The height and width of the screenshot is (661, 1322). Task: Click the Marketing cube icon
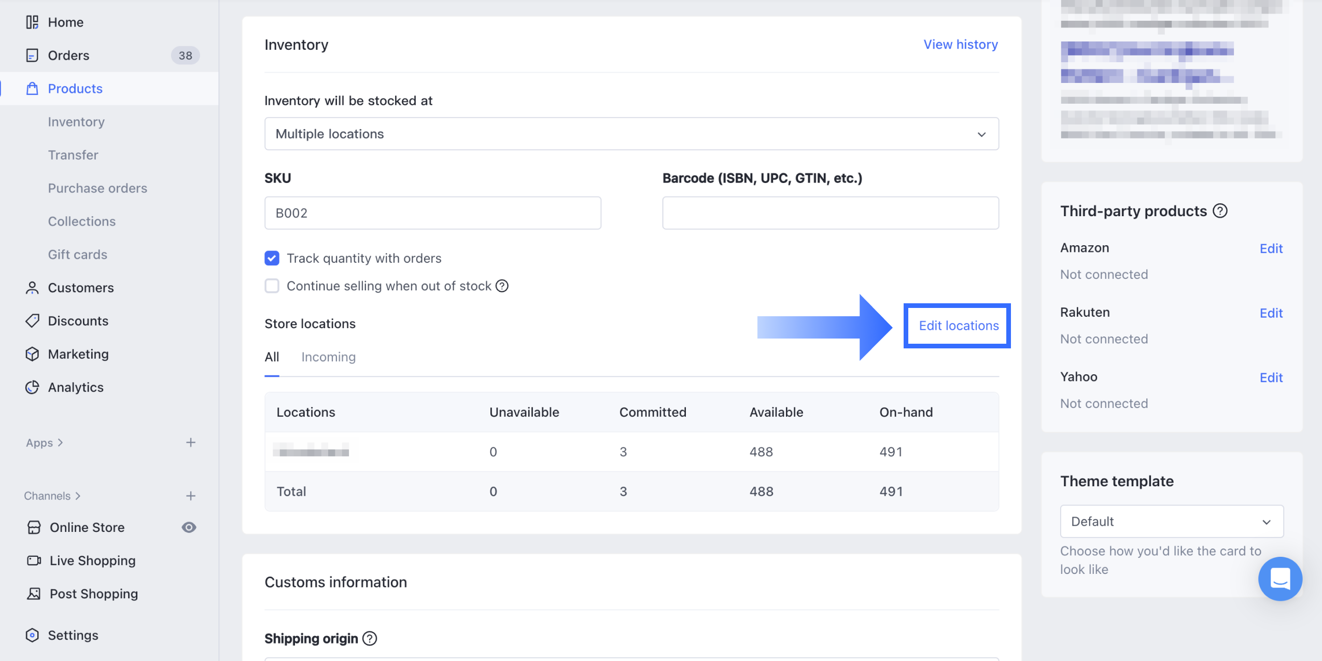pos(32,354)
